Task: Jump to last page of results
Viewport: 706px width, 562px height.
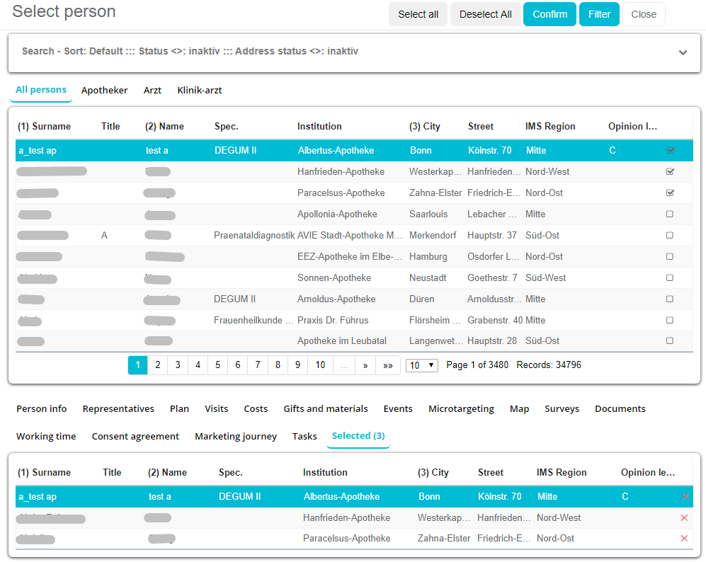Action: [x=388, y=365]
